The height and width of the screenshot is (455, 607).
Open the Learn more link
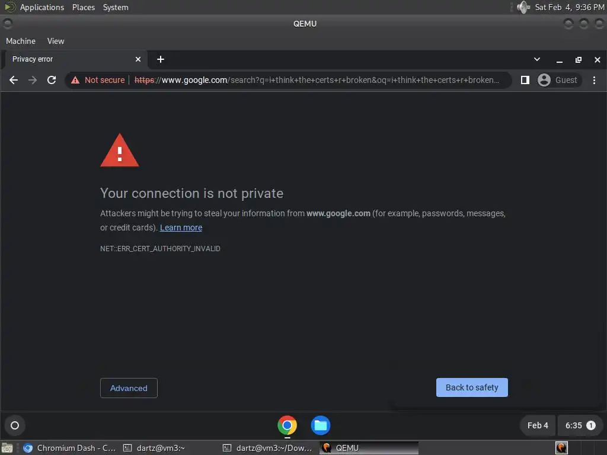[x=181, y=227]
